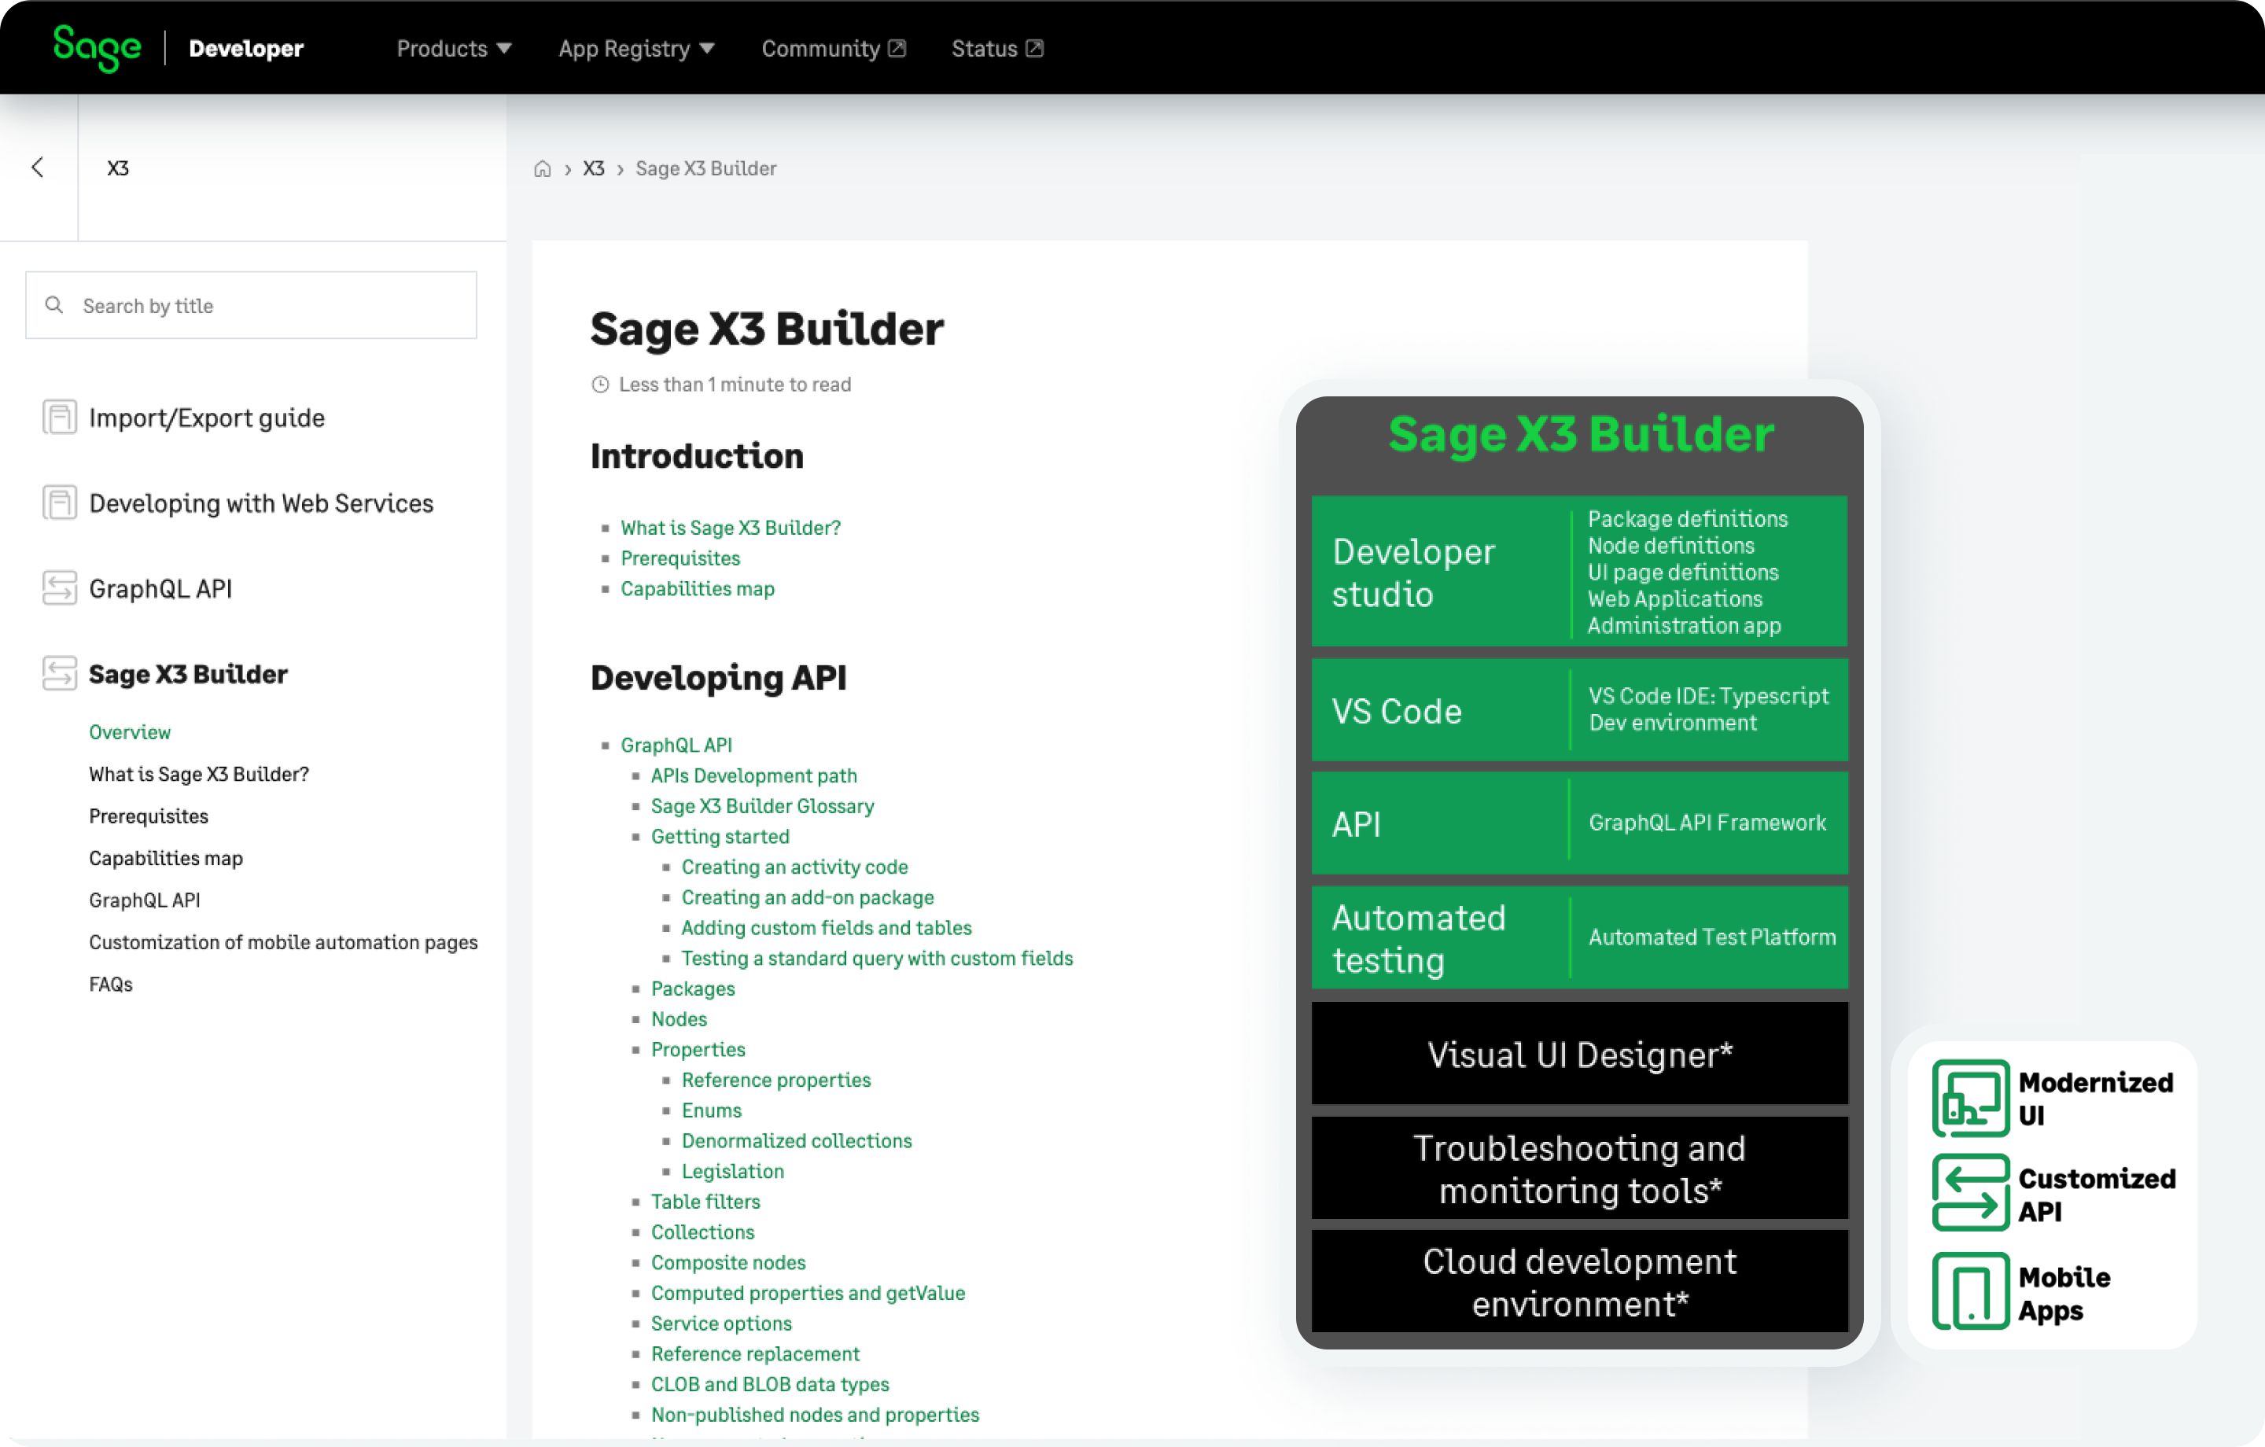Screen dimensions: 2265x1447
Task: Open Import/Export guide in sidebar
Action: coord(207,417)
